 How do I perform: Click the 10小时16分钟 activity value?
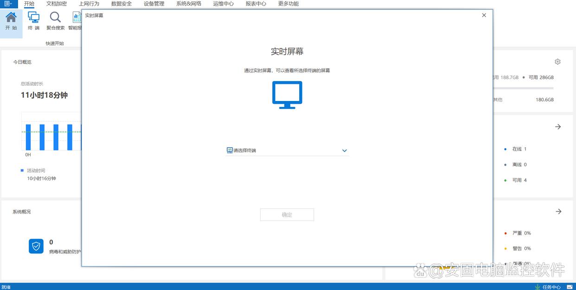tap(41, 178)
